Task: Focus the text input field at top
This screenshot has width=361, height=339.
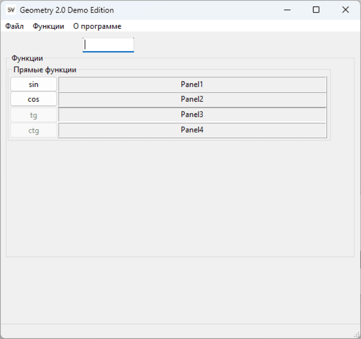Action: point(108,45)
